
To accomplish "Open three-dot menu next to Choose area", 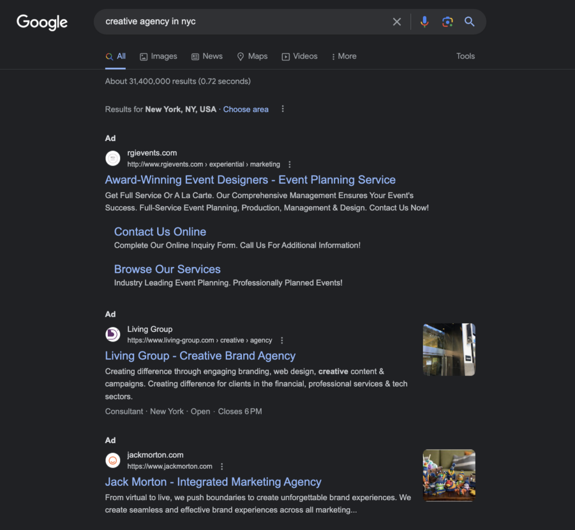I will (283, 109).
